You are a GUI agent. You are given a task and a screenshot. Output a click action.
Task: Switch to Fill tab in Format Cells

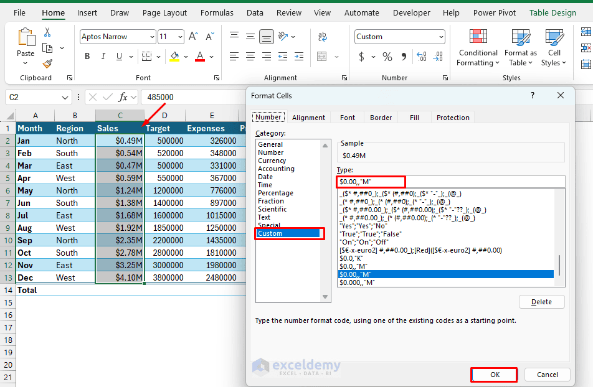click(x=414, y=118)
